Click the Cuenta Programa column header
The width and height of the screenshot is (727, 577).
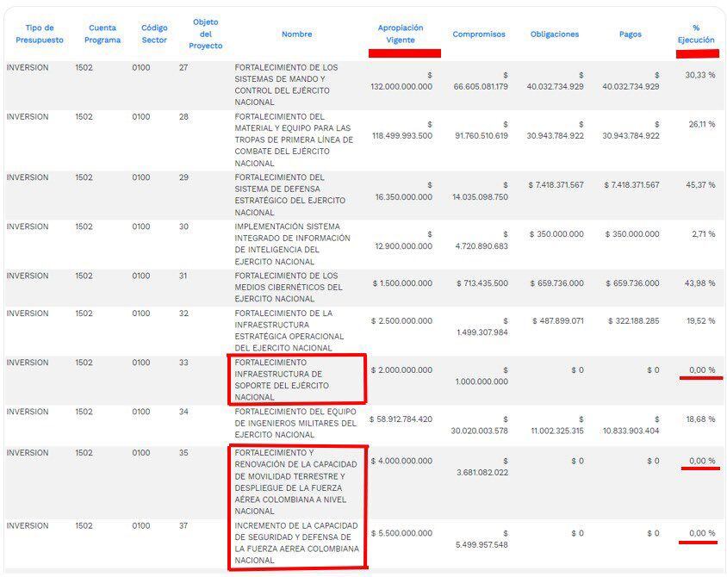tap(103, 34)
